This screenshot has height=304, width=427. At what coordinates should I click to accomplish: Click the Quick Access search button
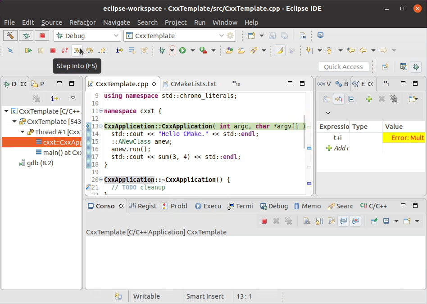pos(343,66)
